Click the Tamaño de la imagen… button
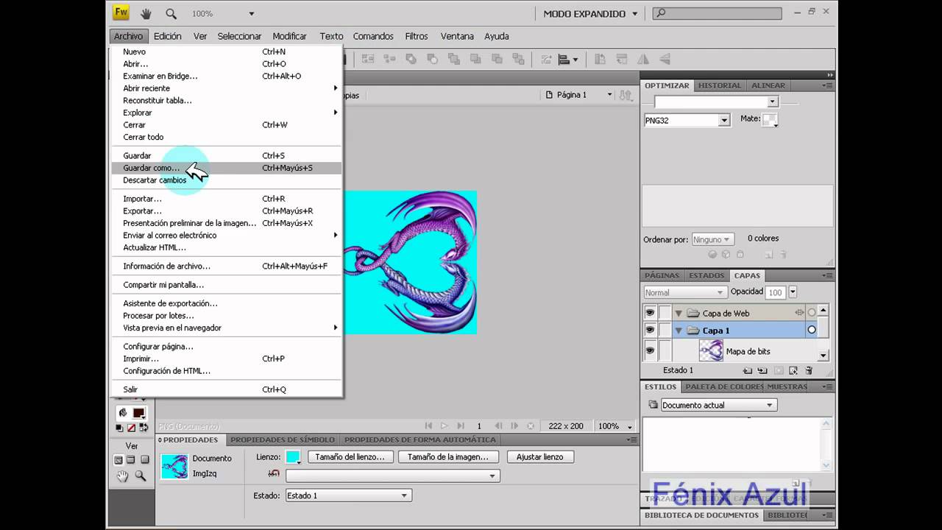 (448, 457)
